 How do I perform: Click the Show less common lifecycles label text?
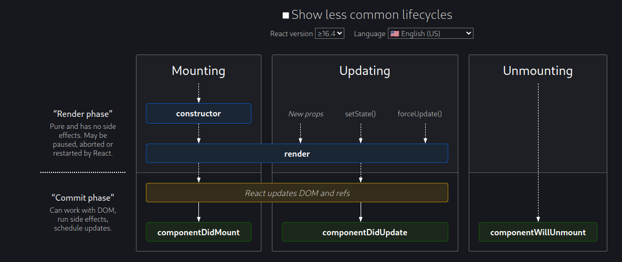372,15
